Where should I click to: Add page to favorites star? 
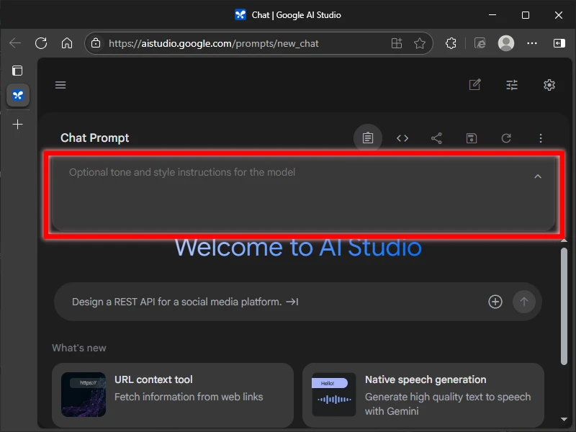(x=420, y=43)
